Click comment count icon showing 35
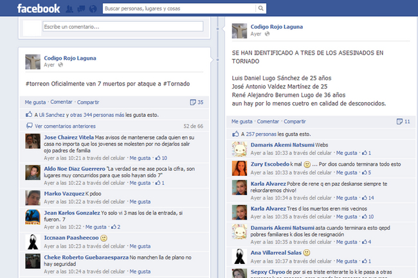The width and height of the screenshot is (418, 278). [197, 102]
